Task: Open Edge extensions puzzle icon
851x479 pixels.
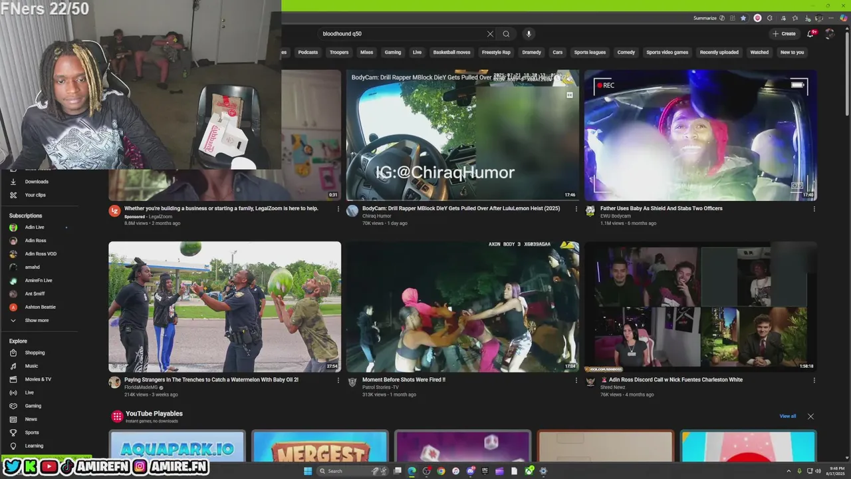Action: pyautogui.click(x=769, y=18)
